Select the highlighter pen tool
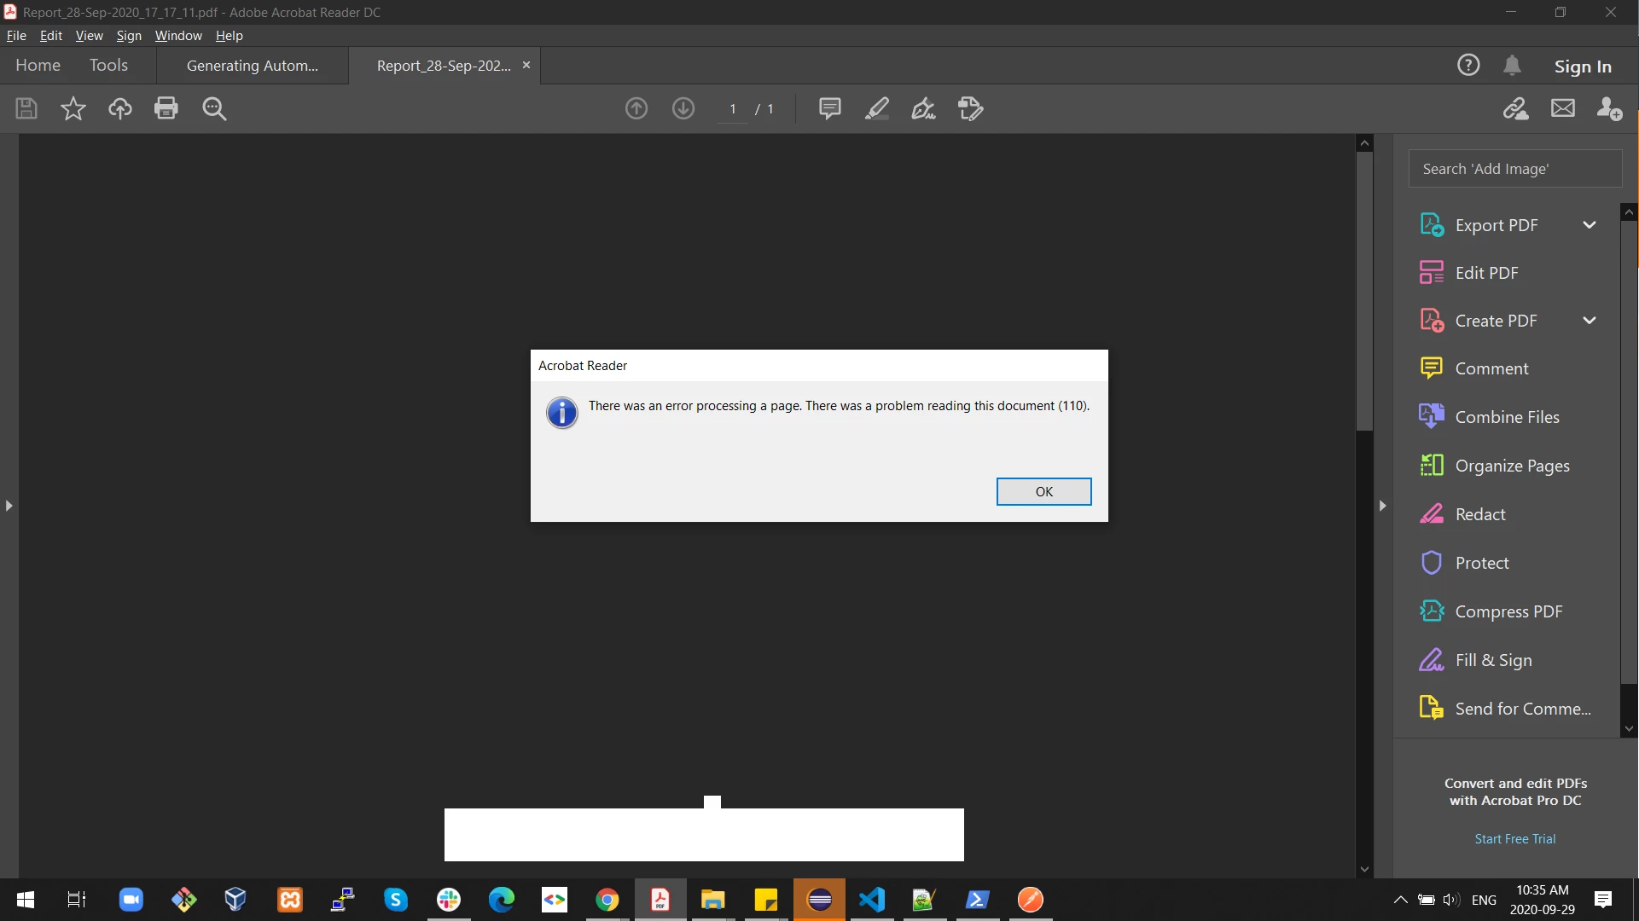Viewport: 1639px width, 921px height. click(x=877, y=108)
